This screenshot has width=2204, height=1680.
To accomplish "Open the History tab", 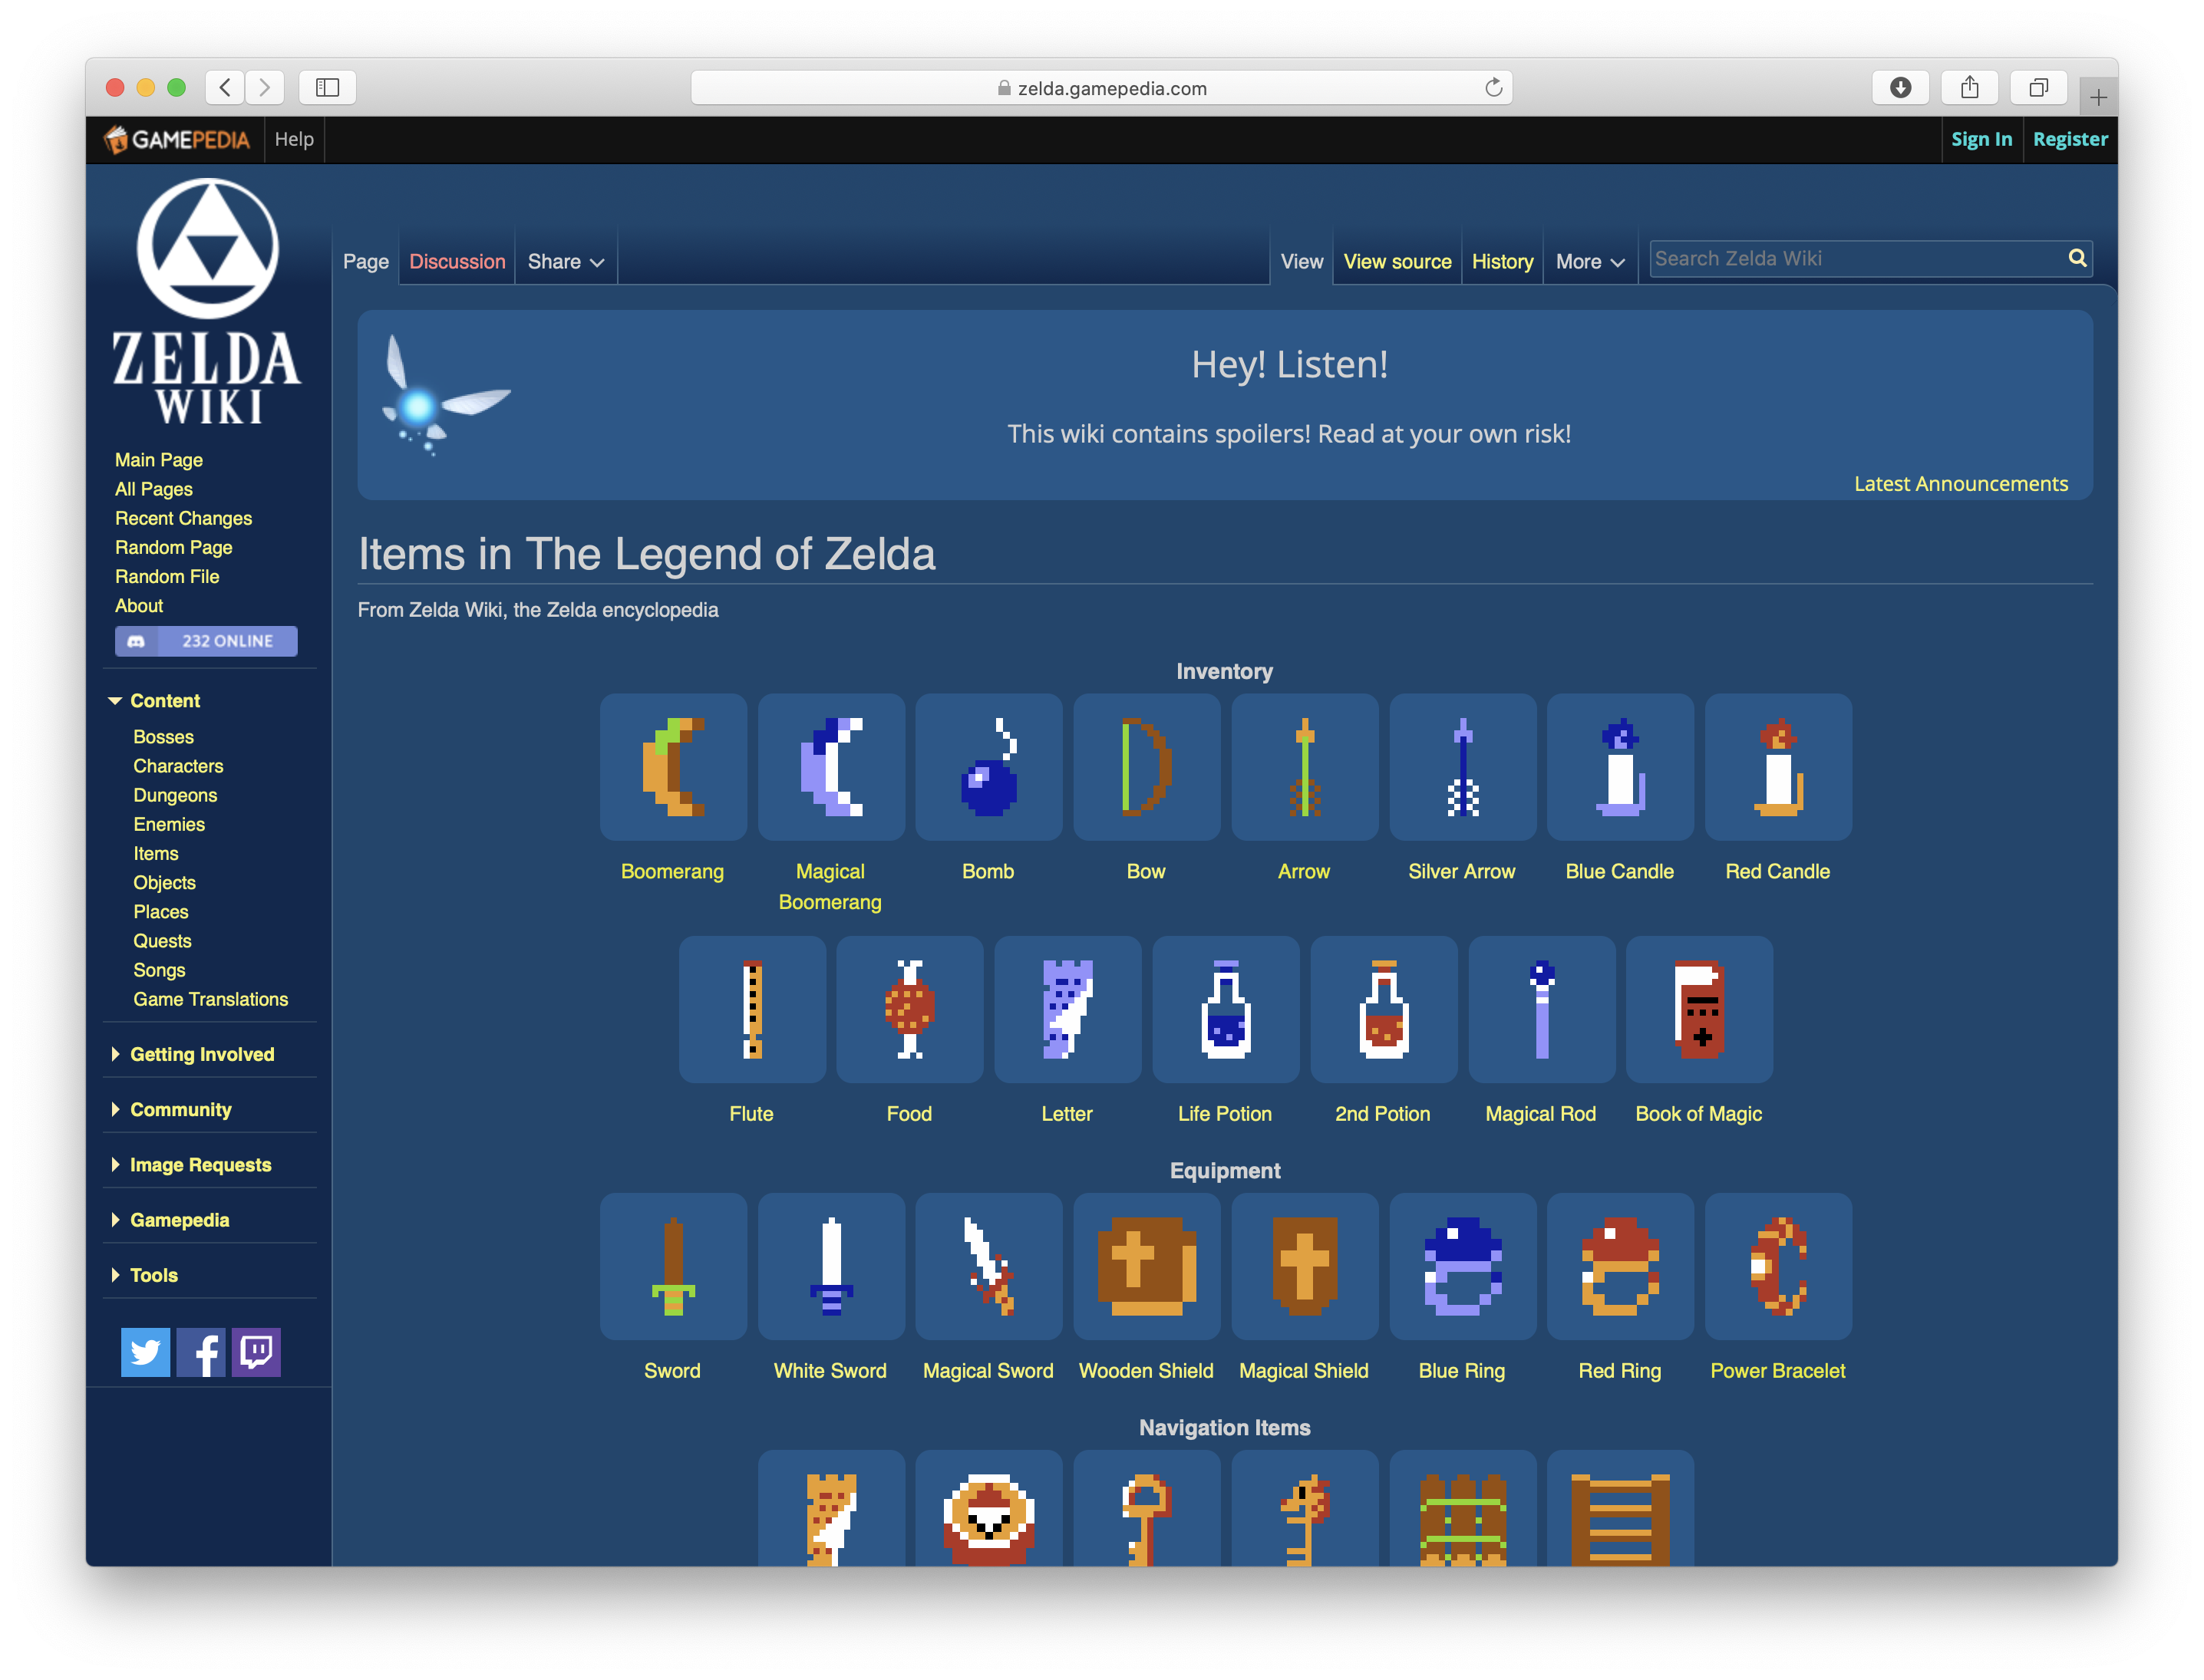I will [x=1502, y=261].
